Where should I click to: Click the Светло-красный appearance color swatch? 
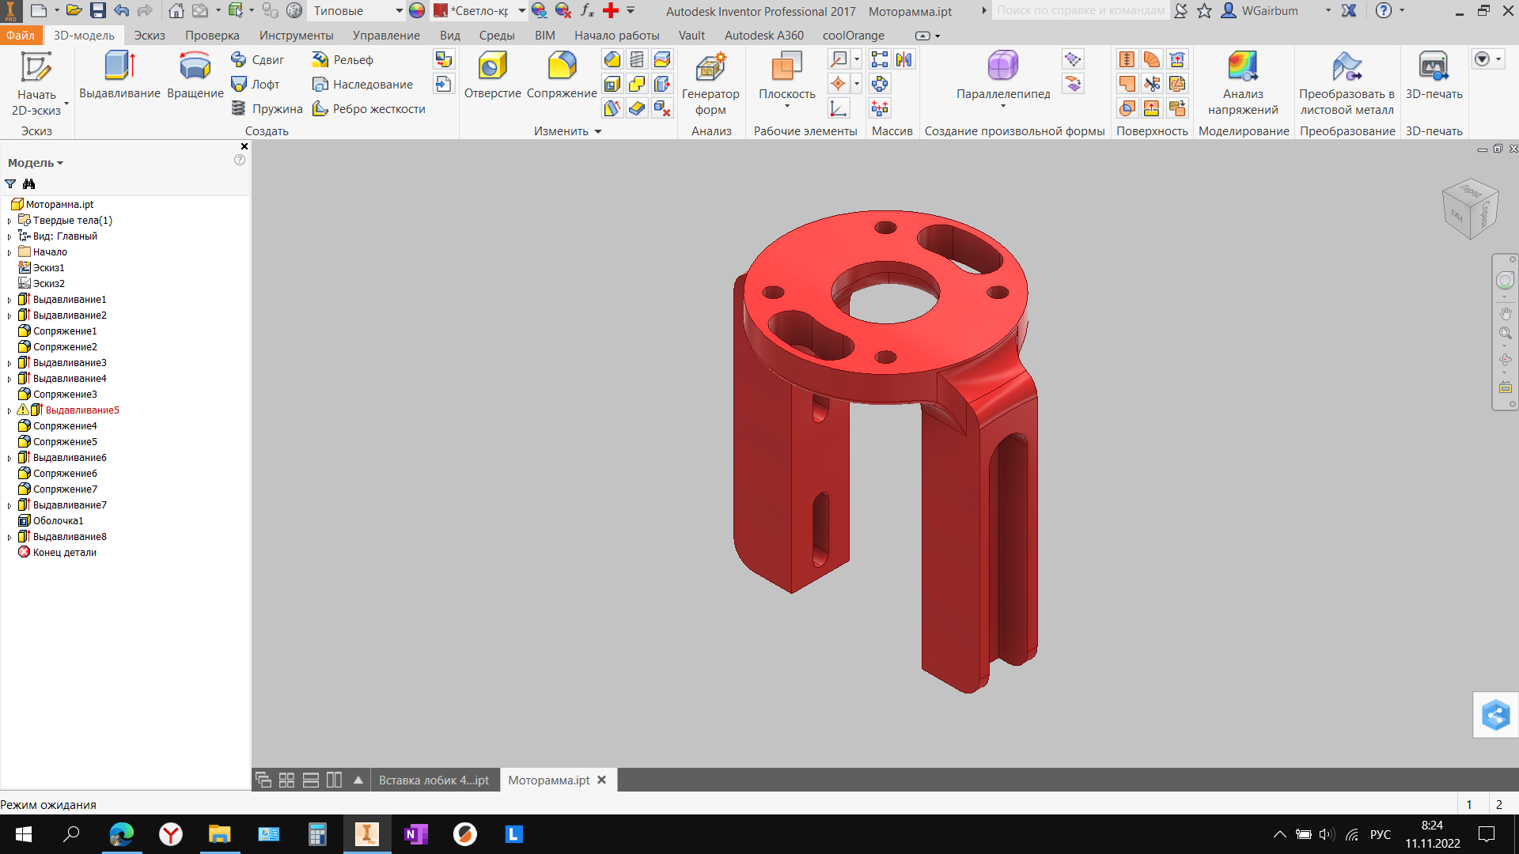point(441,11)
